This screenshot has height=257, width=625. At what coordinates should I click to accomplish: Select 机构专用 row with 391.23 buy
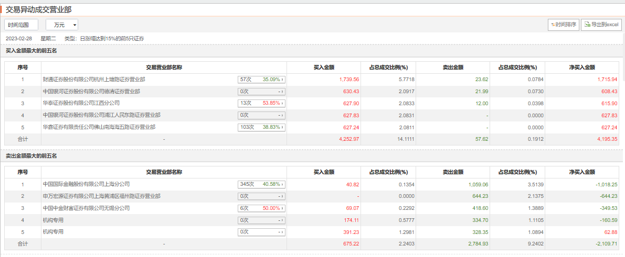pos(312,232)
